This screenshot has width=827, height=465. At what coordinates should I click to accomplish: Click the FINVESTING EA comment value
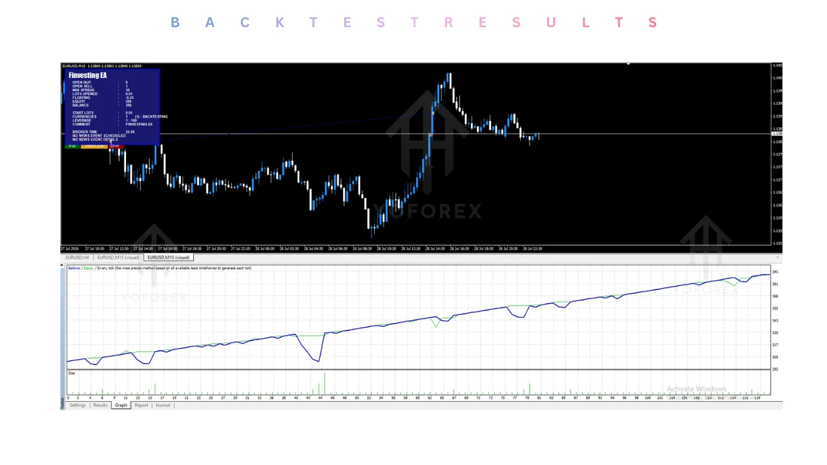pyautogui.click(x=139, y=124)
